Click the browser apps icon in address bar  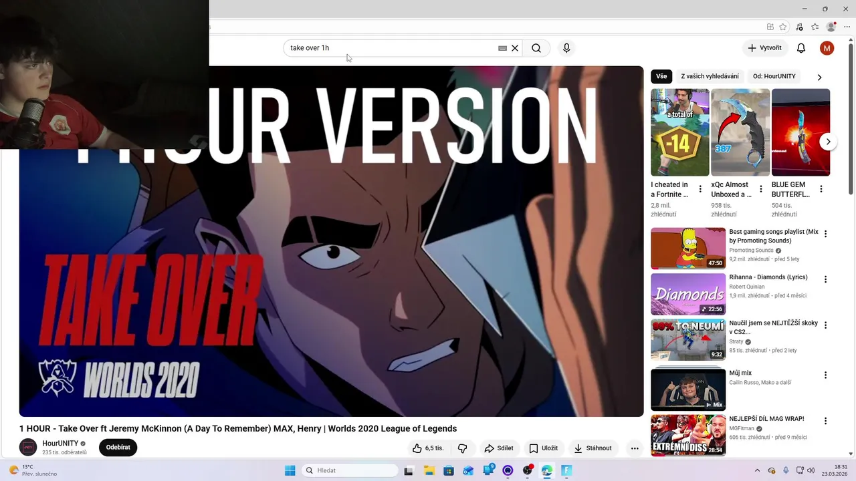click(770, 27)
